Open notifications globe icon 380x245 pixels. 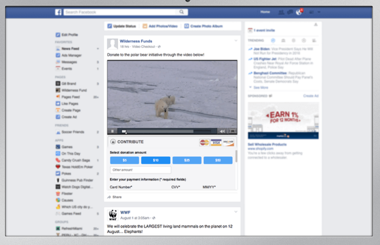pos(299,12)
